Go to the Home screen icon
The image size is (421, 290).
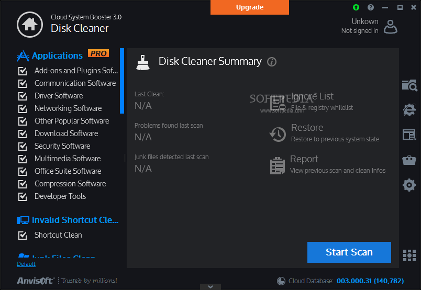pyautogui.click(x=30, y=25)
